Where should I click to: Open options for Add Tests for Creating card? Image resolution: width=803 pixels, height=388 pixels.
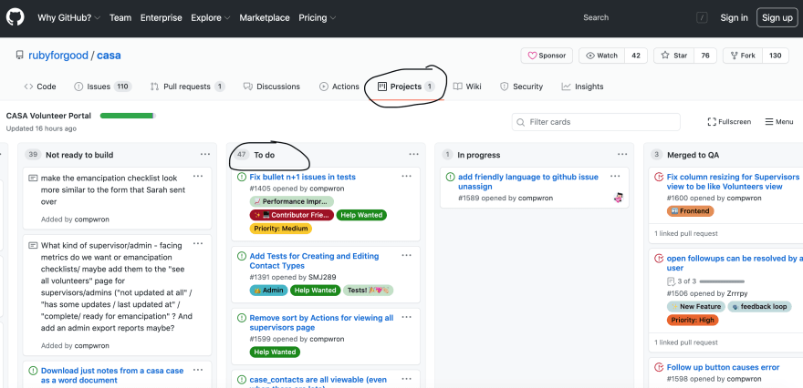click(407, 256)
